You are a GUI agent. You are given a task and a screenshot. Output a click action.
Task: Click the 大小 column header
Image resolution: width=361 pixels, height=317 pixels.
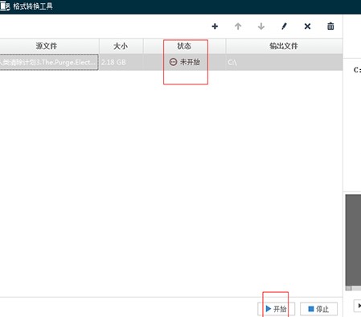[x=121, y=46]
